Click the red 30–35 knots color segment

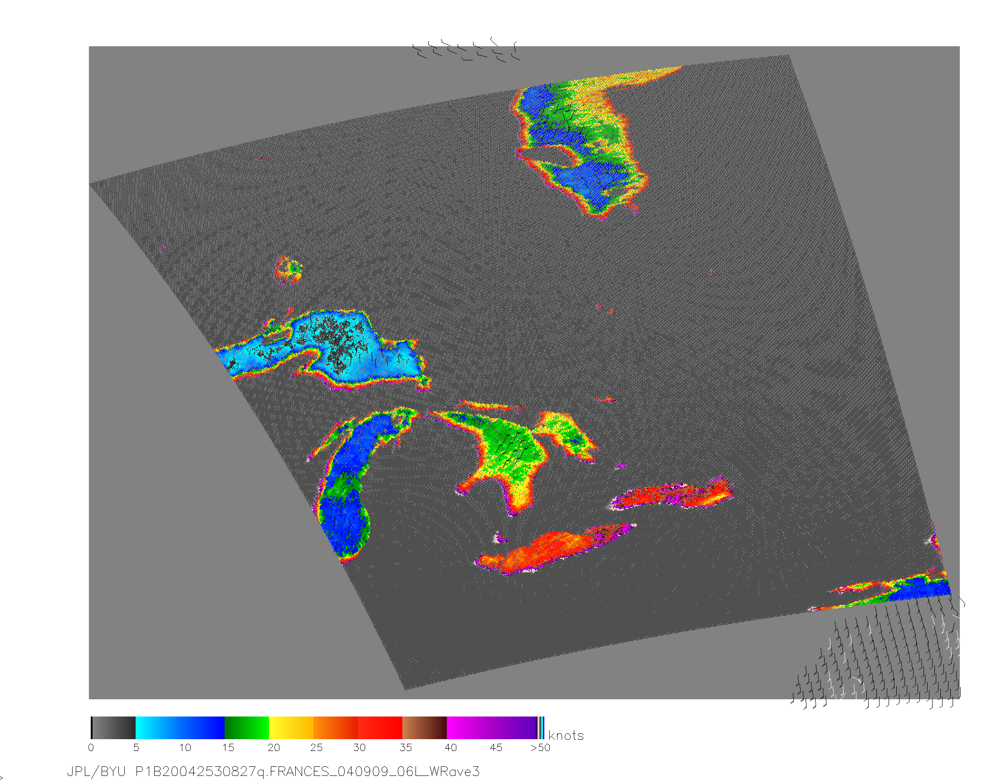point(381,728)
